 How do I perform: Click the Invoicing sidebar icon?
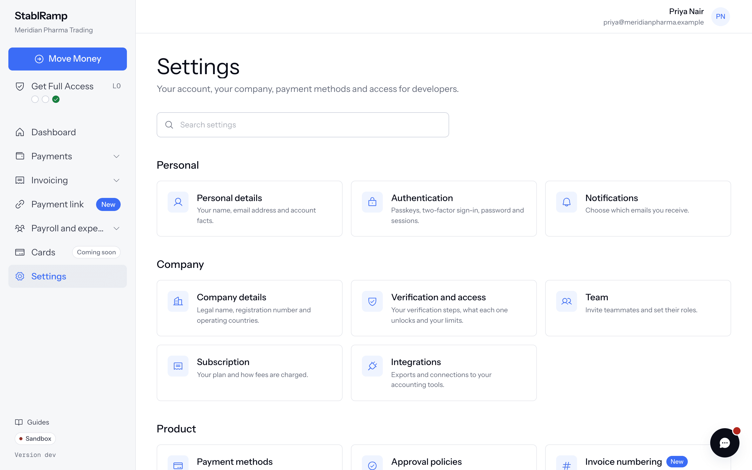point(20,180)
